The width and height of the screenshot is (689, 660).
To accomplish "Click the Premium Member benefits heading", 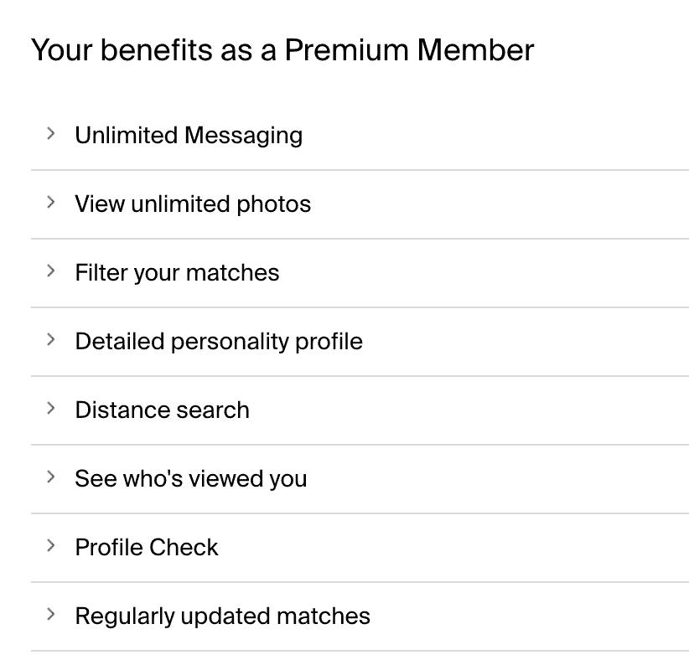I will click(x=282, y=50).
